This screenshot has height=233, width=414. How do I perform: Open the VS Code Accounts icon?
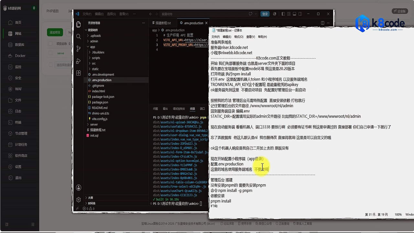coord(79,187)
